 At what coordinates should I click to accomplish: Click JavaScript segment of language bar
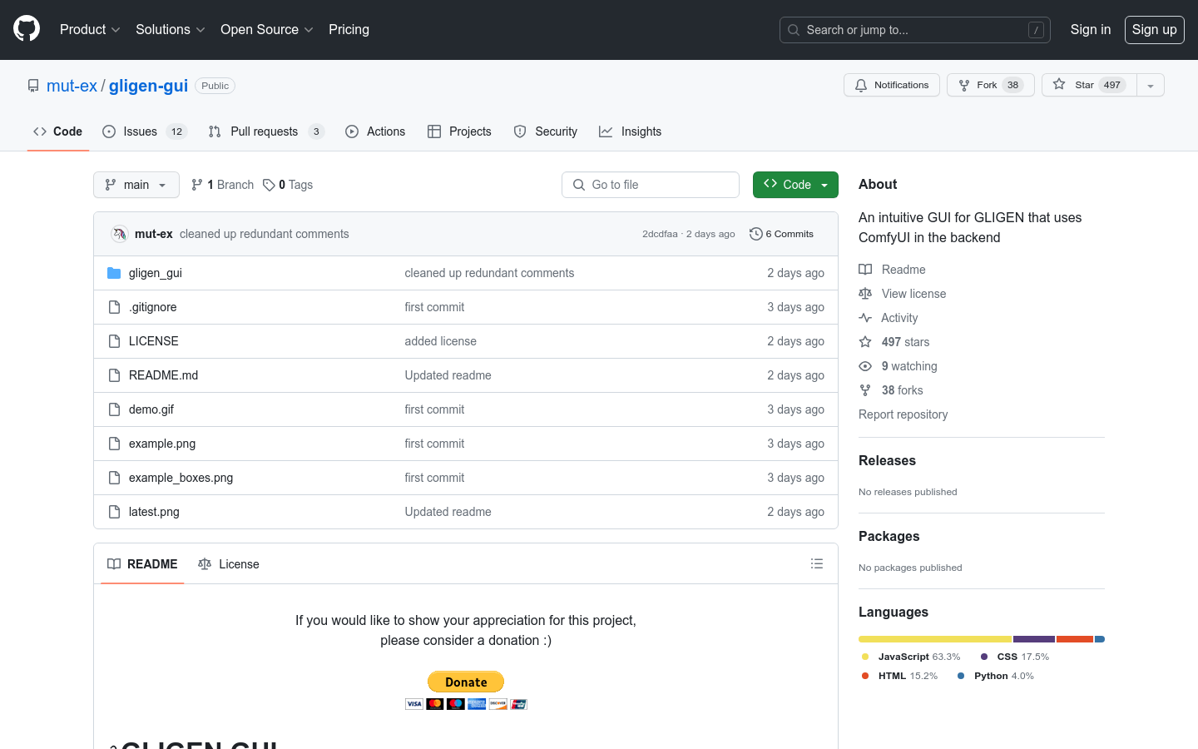coord(935,639)
